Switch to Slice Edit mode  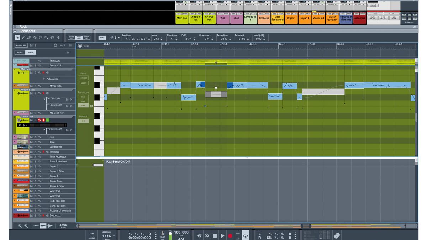tap(72, 37)
